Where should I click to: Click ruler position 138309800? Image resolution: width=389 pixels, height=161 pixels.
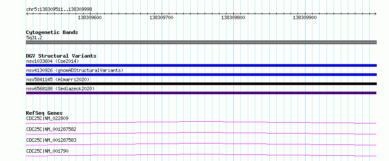pos(233,17)
